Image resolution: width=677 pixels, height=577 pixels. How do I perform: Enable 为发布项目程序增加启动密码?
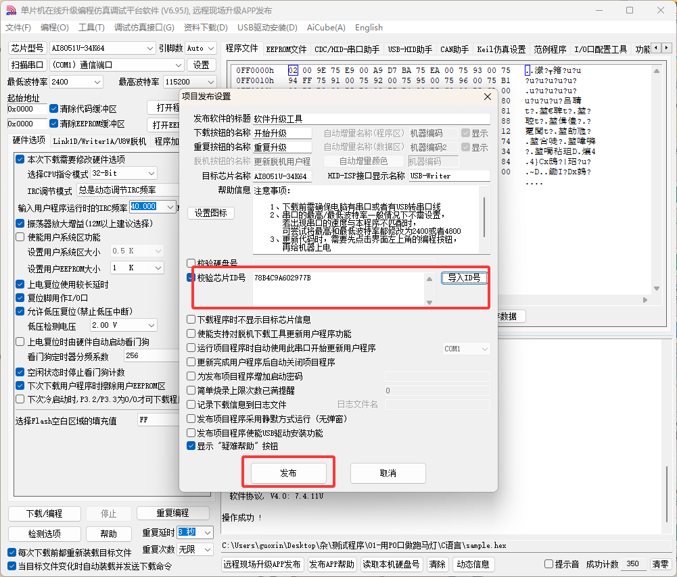[191, 376]
